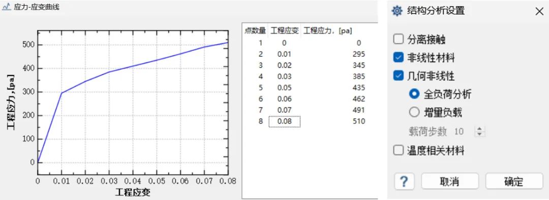Select the strain cell 0.08 in row 8

click(284, 121)
